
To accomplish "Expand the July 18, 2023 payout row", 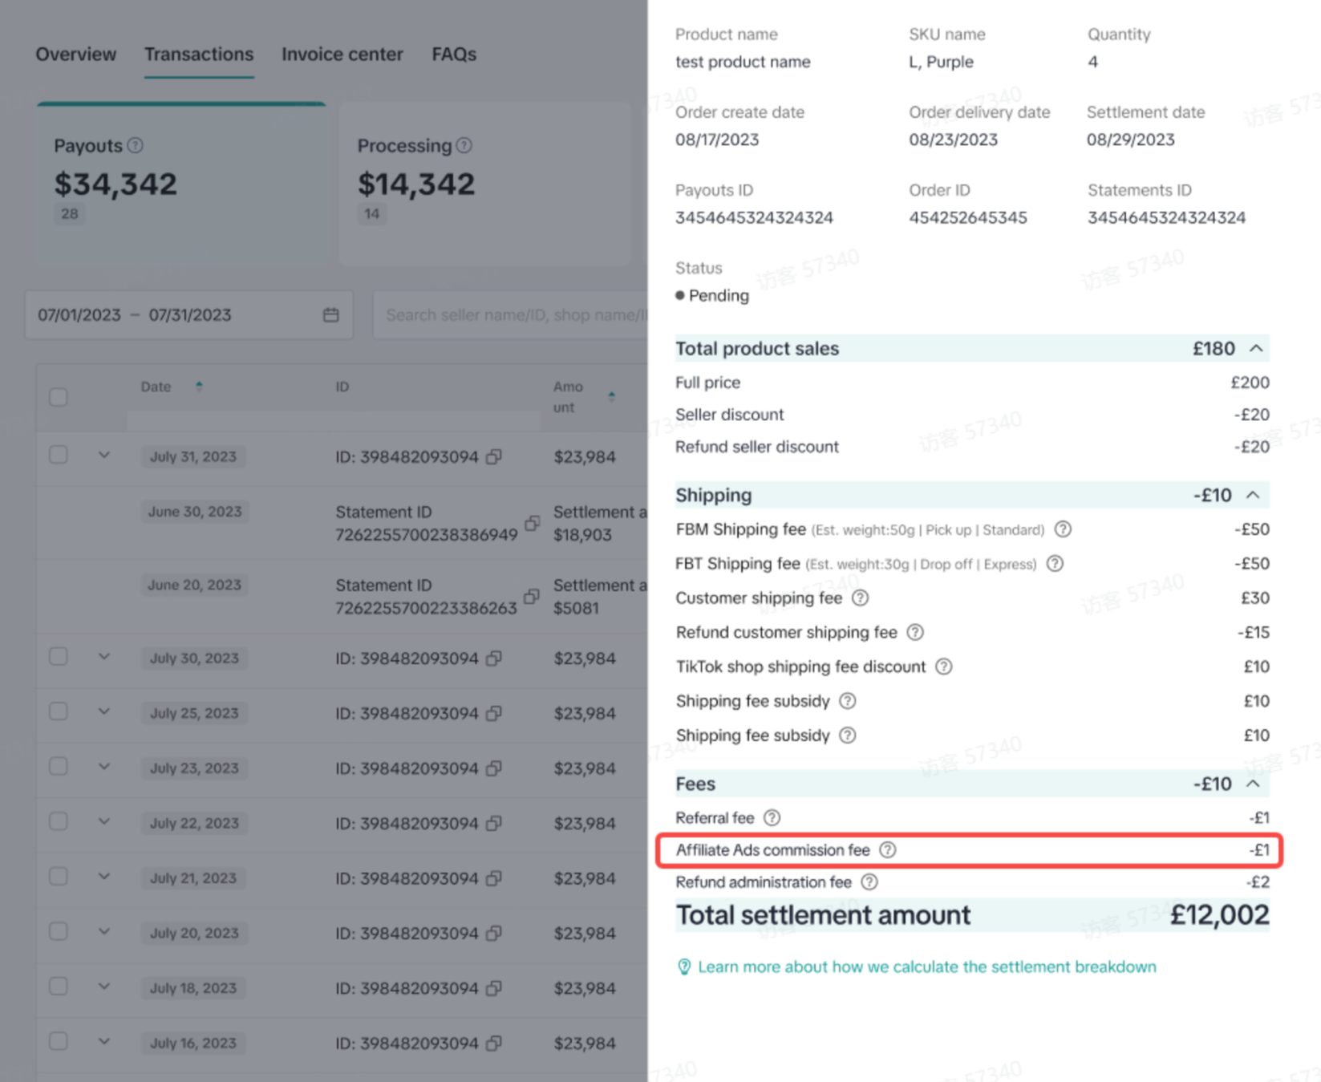I will coord(104,987).
